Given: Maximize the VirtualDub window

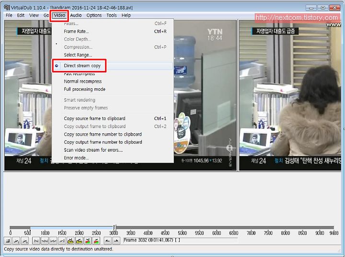Looking at the screenshot, I should click(x=323, y=8).
